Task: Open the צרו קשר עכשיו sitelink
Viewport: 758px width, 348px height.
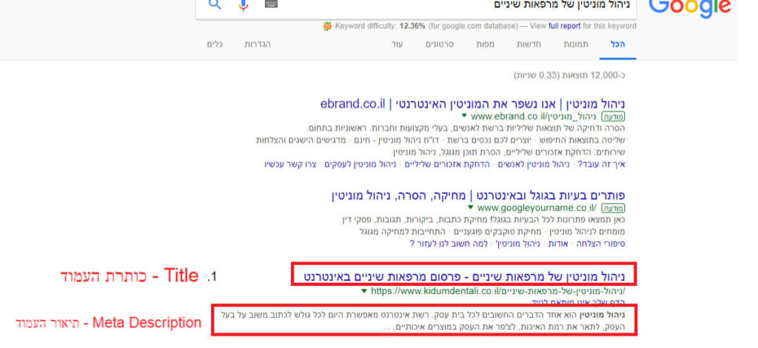Action: pyautogui.click(x=290, y=164)
